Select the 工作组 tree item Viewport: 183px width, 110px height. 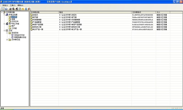(14, 28)
